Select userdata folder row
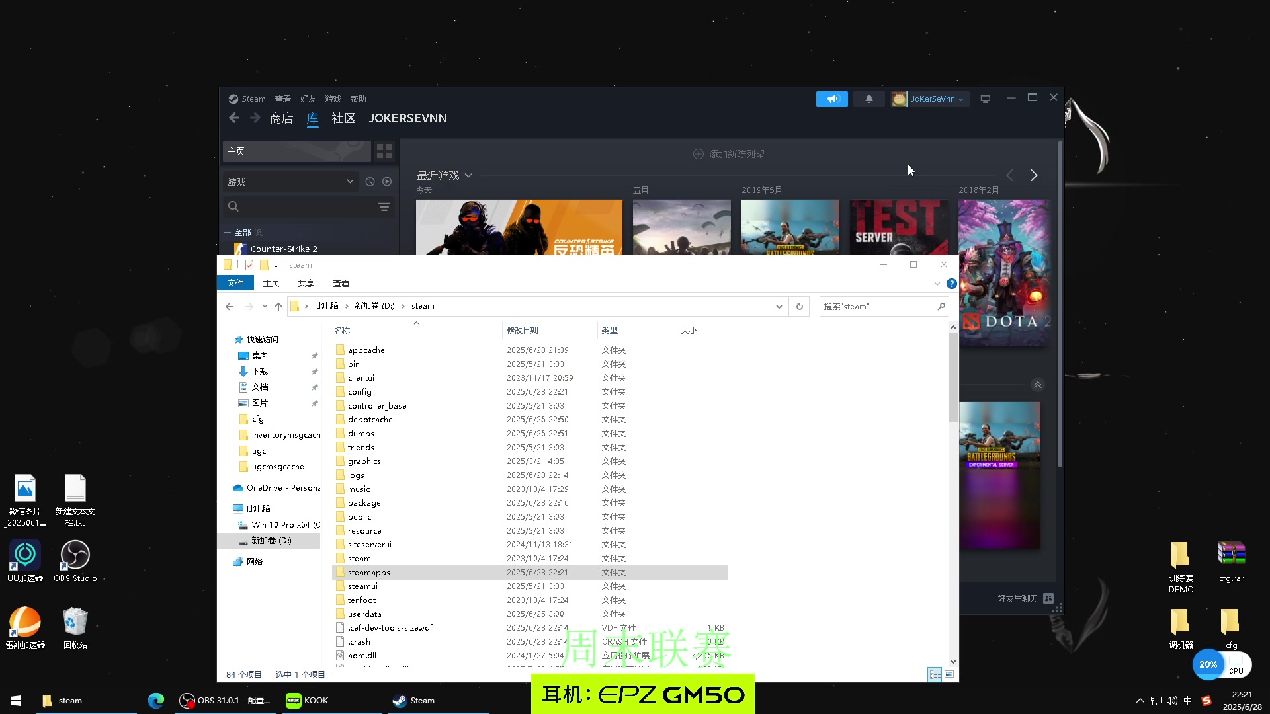The width and height of the screenshot is (1270, 714). click(x=529, y=614)
